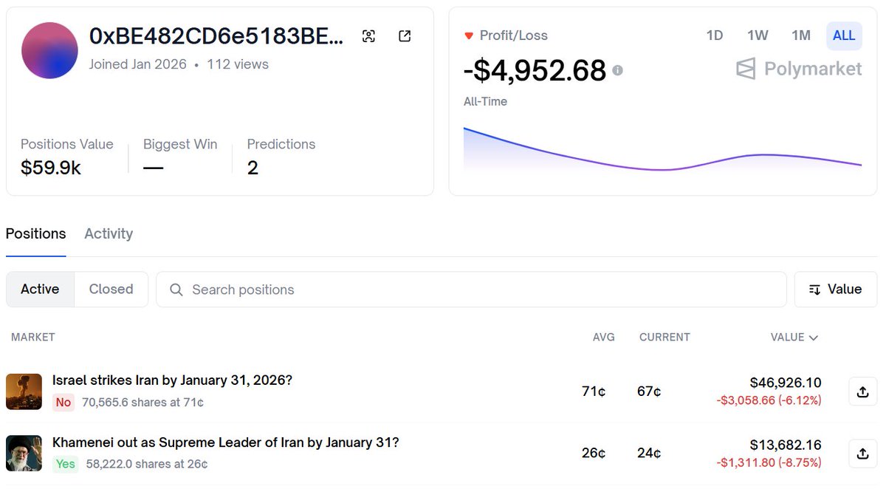Click the search magnifier icon
This screenshot has width=886, height=489.
176,290
